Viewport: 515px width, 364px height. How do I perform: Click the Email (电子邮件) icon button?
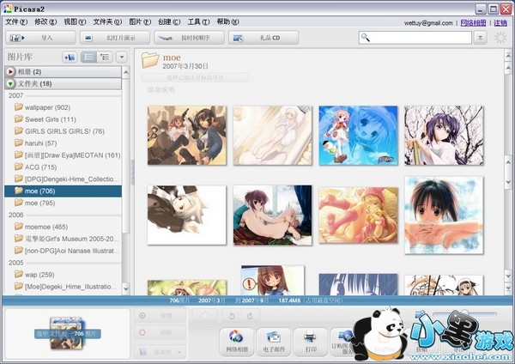(x=274, y=337)
